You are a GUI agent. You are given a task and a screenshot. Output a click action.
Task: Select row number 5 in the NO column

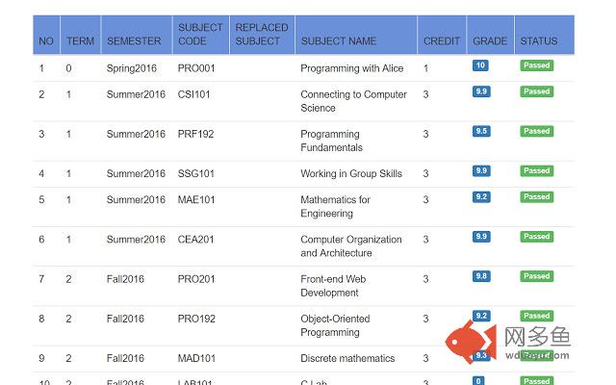(x=41, y=199)
